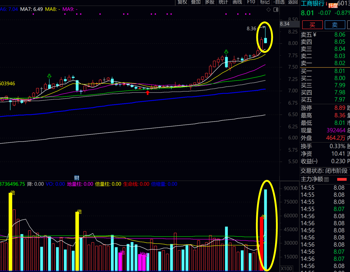This screenshot has height=272, width=350.
Task: Toggle the side panel layout icon
Action: 276,10
